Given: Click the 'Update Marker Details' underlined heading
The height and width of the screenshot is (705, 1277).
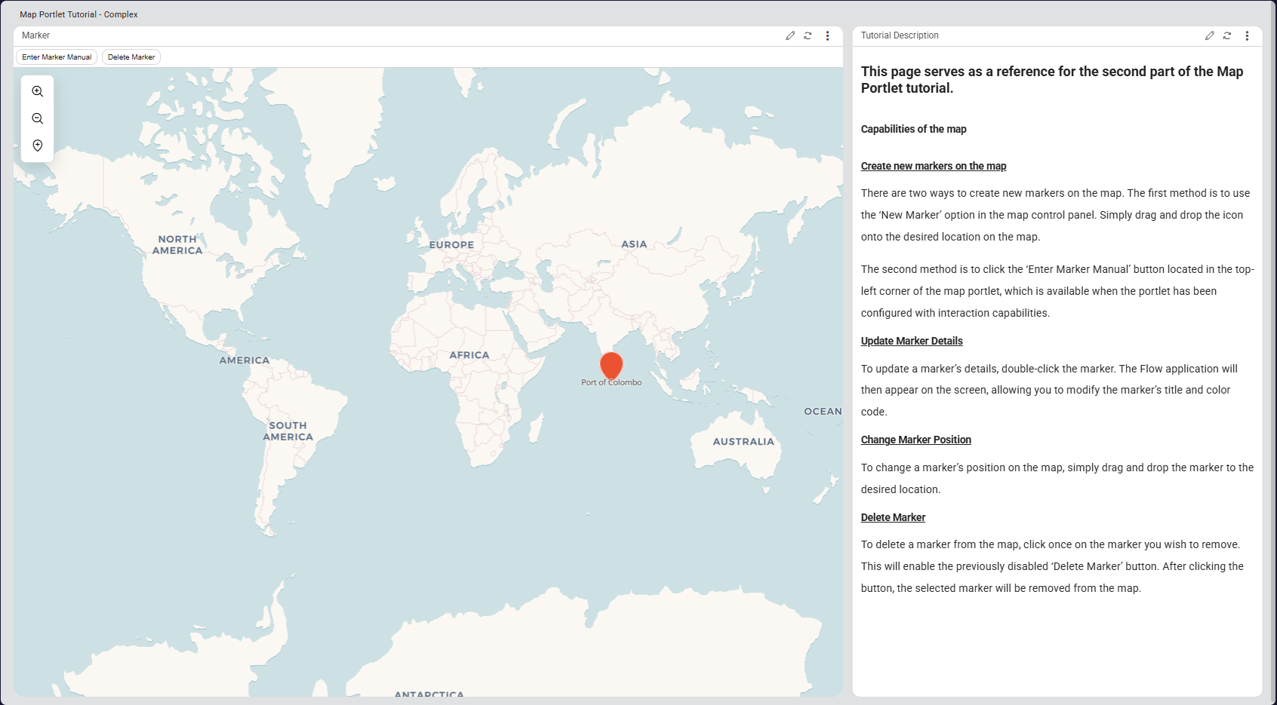Looking at the screenshot, I should coord(911,341).
